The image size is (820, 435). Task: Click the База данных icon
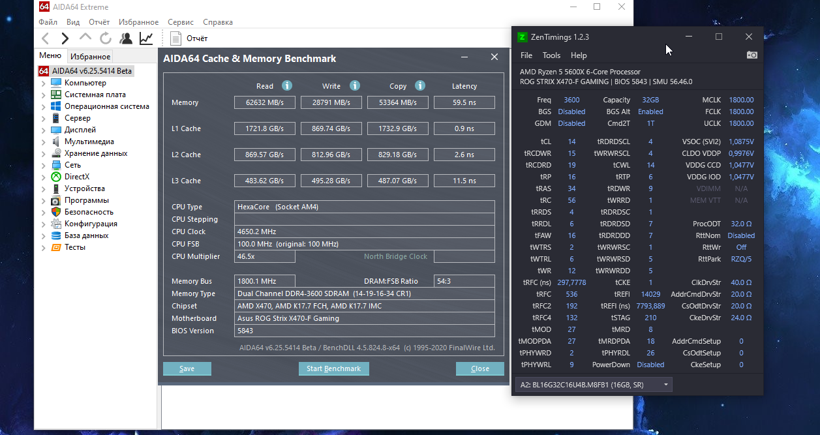(x=56, y=235)
